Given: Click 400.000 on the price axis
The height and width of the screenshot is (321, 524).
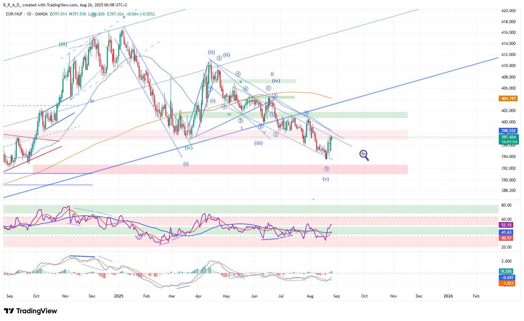Looking at the screenshot, I should click(x=508, y=122).
